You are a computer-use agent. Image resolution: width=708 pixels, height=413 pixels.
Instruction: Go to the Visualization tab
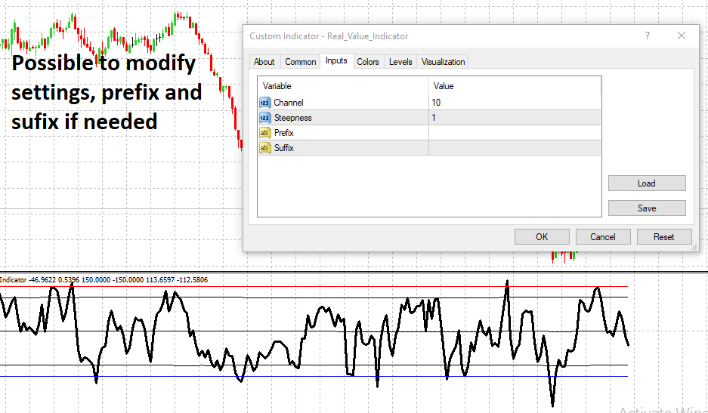pyautogui.click(x=443, y=62)
